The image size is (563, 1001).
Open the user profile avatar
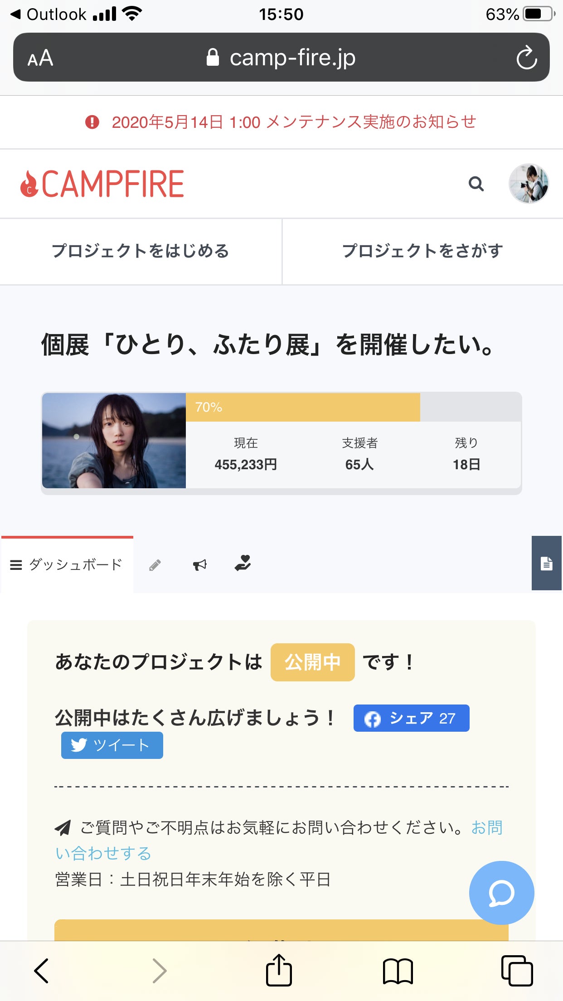529,184
